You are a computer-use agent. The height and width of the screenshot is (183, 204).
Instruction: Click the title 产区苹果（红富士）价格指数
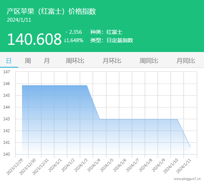click(51, 11)
